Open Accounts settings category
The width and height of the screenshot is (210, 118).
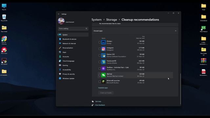(x=73, y=57)
